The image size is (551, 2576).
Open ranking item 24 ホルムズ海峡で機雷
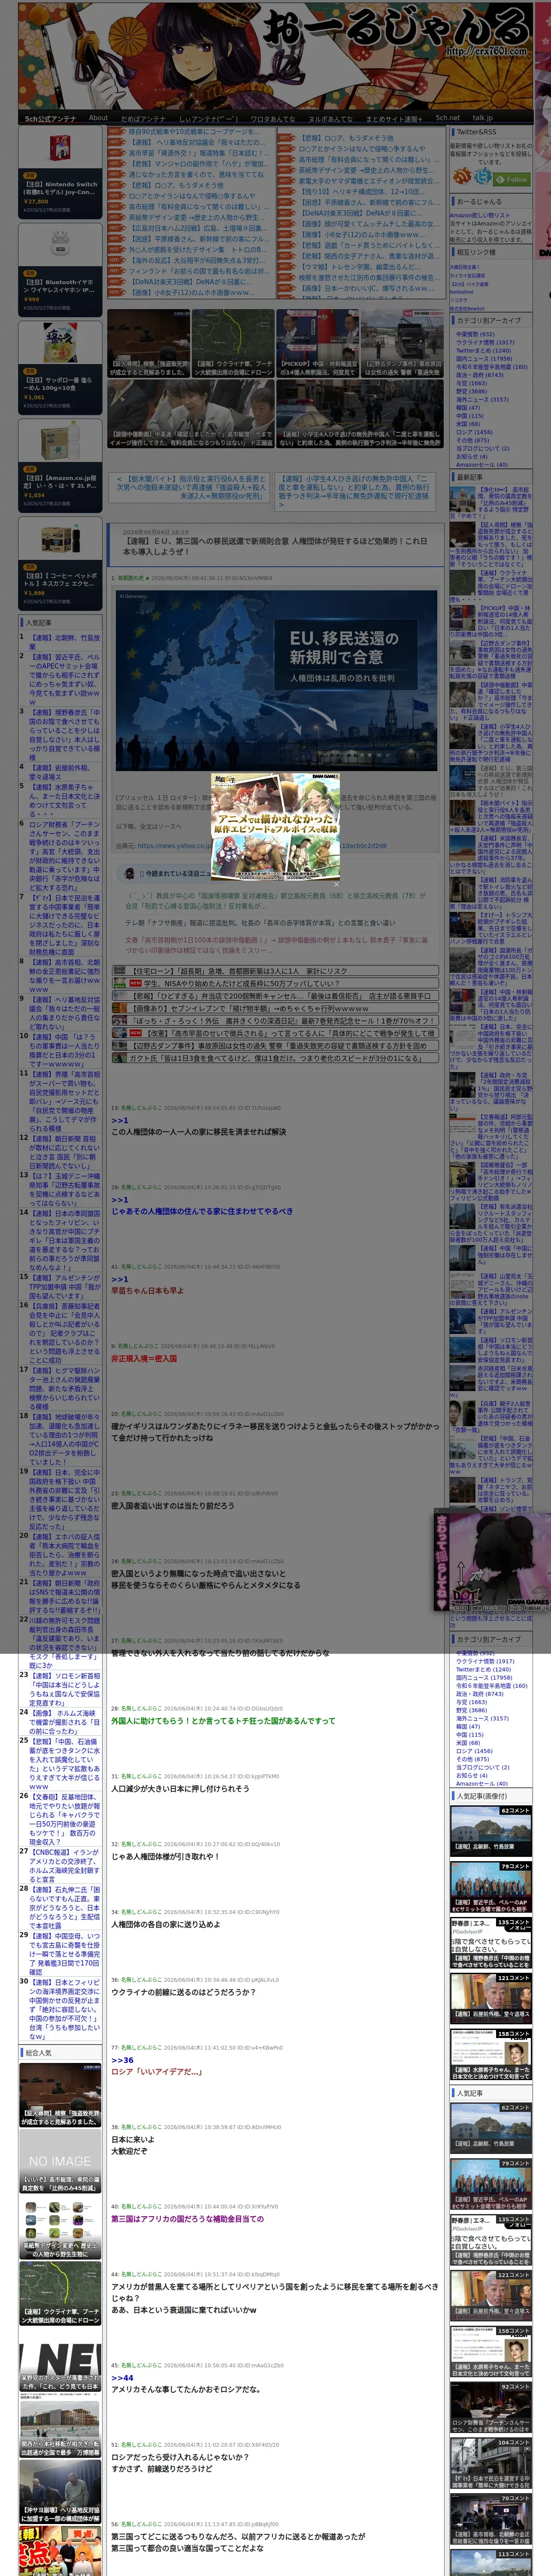[x=65, y=1723]
